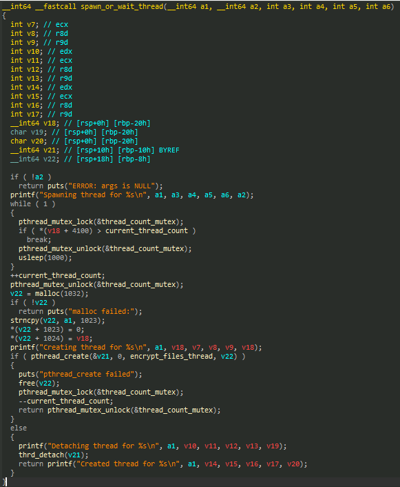
Task: Click the strncpy function call
Action: pyautogui.click(x=25, y=321)
